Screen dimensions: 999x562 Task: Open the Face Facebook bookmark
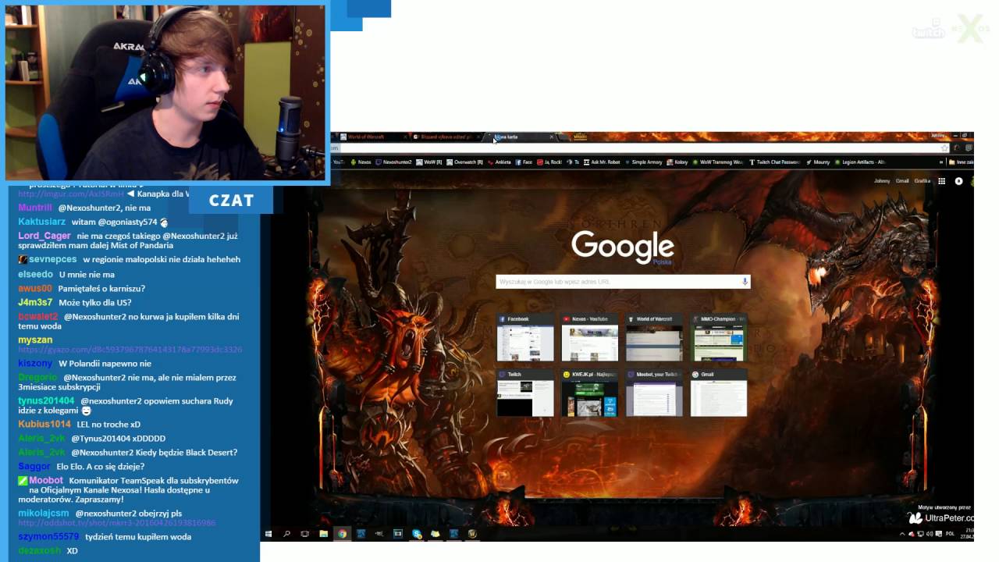coord(524,162)
